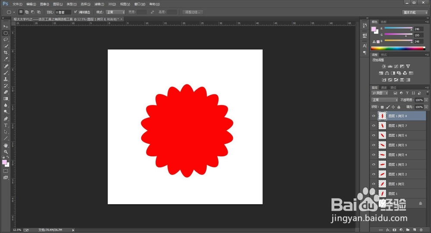431x233 pixels.
Task: Open the tool preset picker arrow
Action: (14, 12)
